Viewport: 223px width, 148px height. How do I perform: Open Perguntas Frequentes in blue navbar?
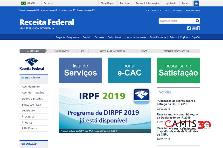point(67,37)
